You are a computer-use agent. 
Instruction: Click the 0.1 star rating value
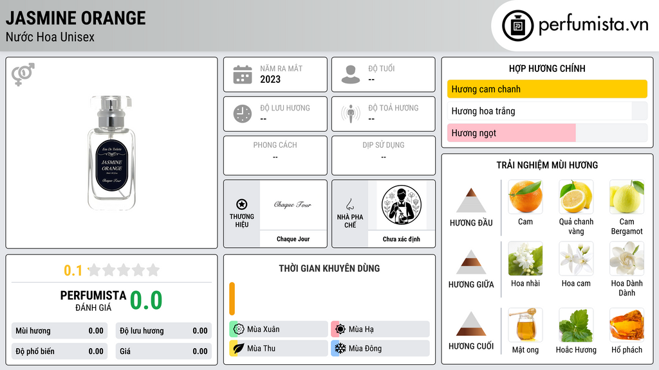[73, 270]
